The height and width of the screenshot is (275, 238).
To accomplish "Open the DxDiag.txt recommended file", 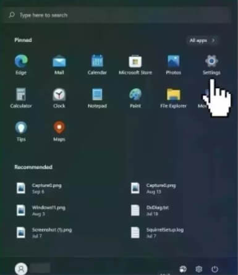I will pos(150,211).
